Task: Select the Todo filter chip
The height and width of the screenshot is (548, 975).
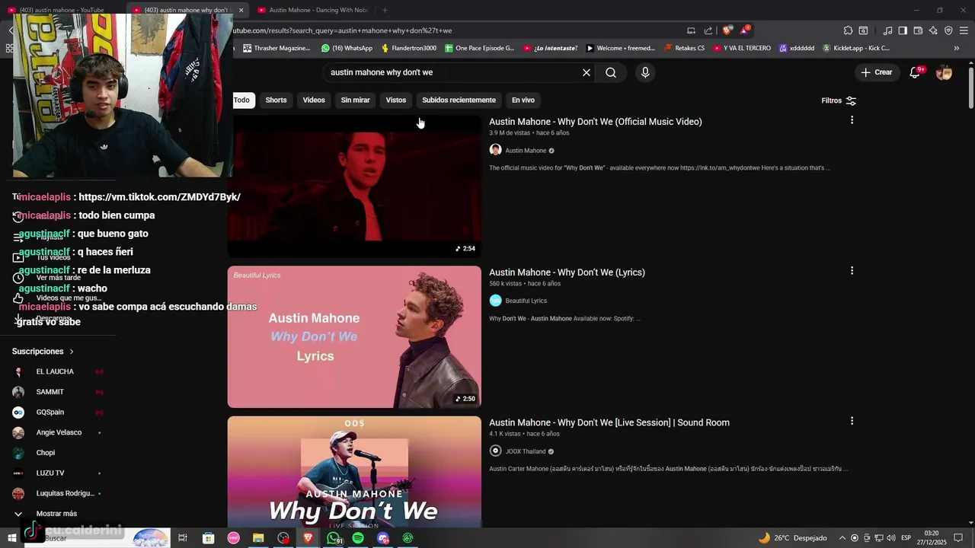Action: [241, 100]
